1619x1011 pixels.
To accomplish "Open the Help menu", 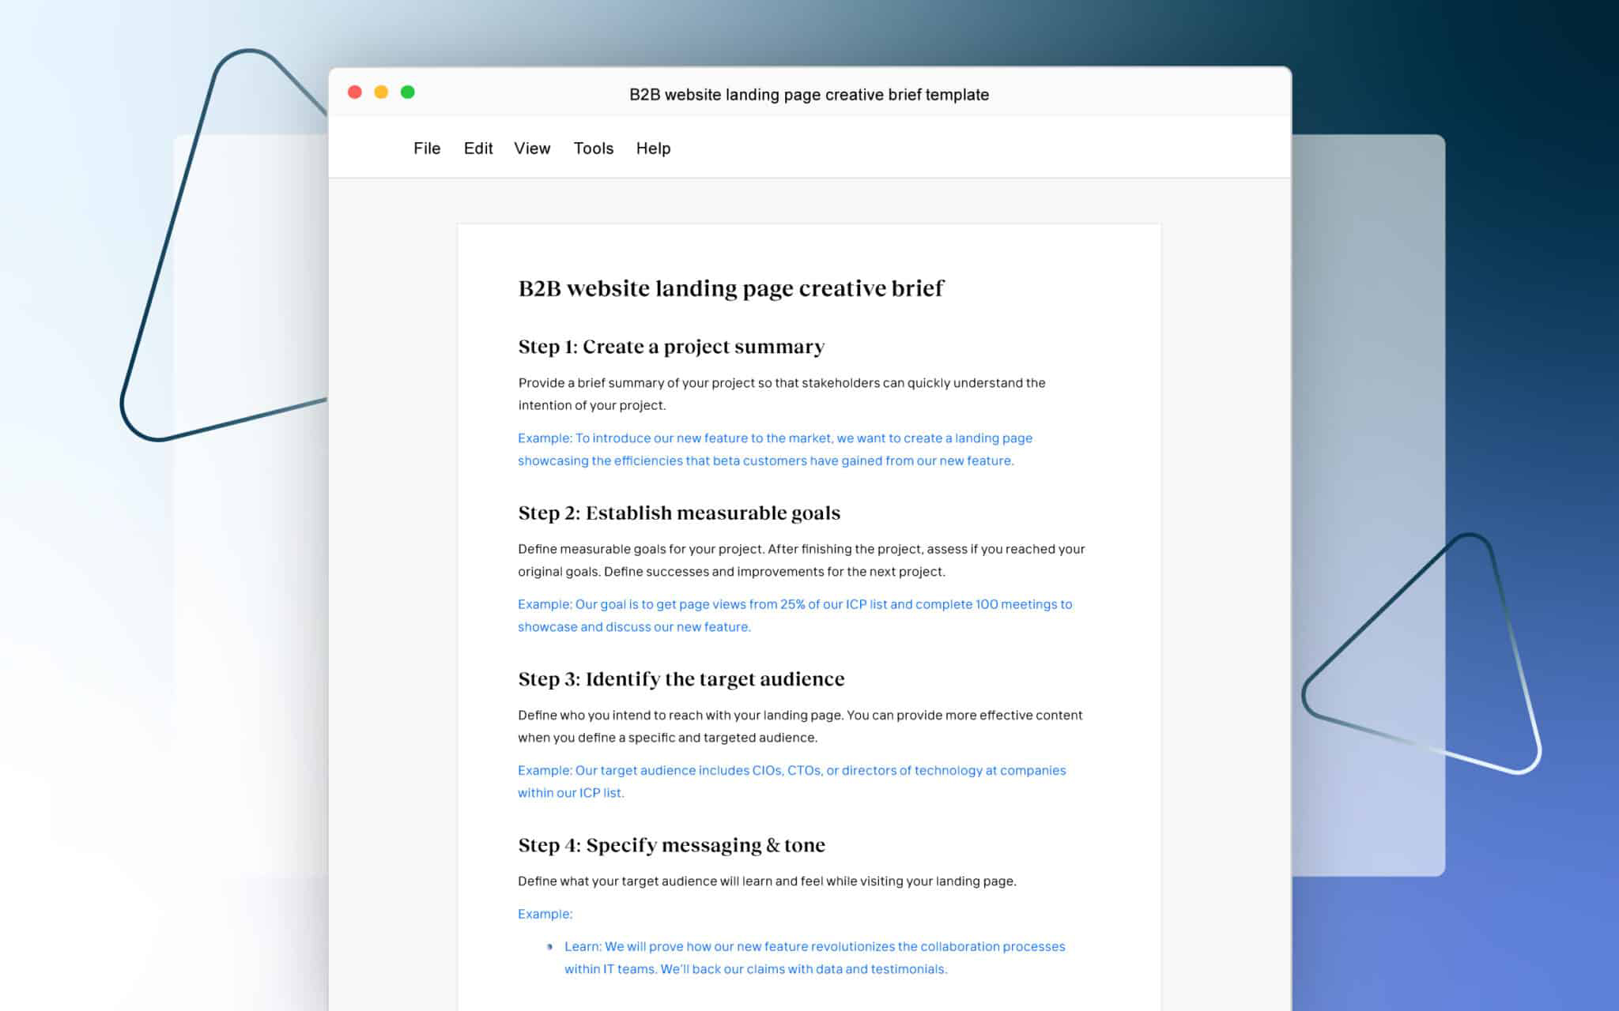I will (652, 148).
